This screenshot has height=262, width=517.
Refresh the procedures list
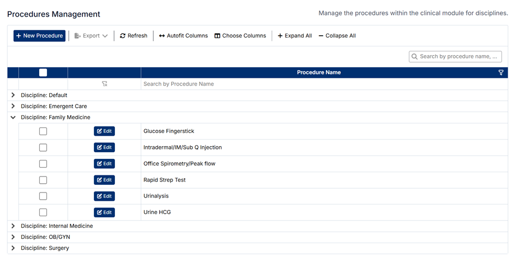134,36
